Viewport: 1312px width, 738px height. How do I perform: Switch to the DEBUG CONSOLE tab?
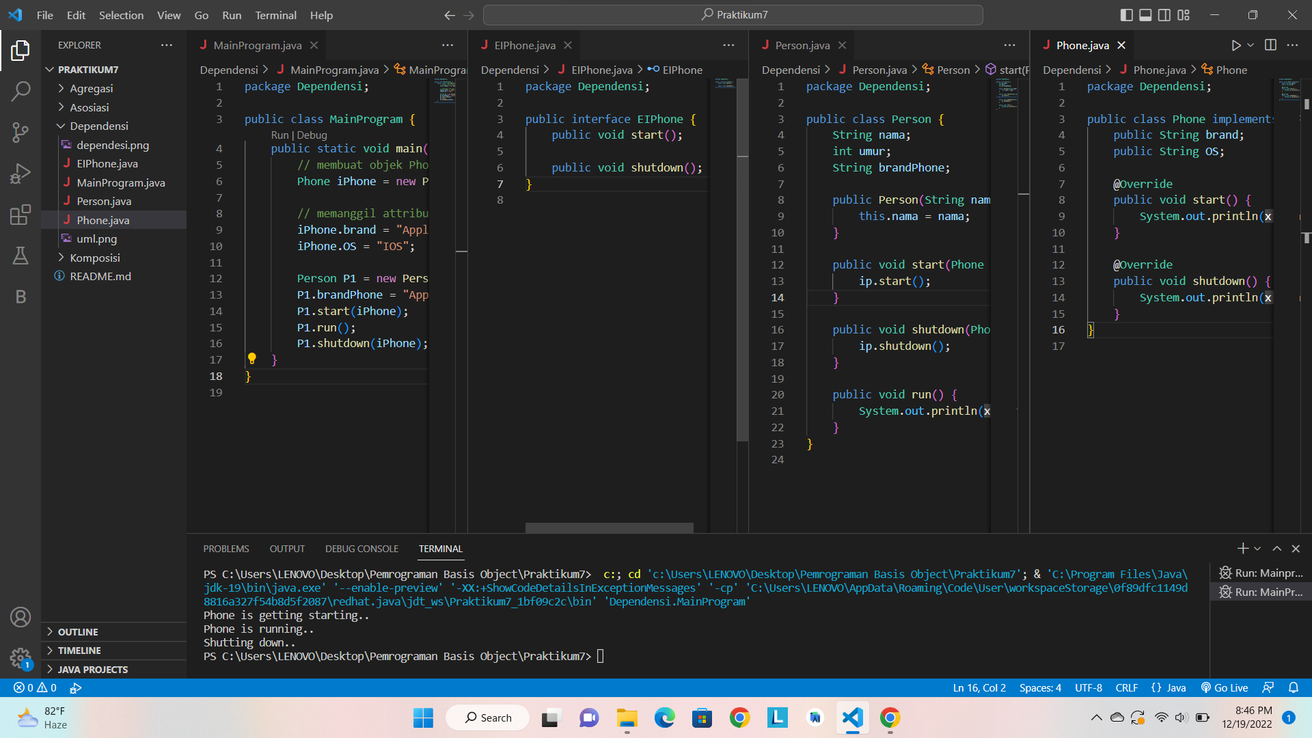361,548
